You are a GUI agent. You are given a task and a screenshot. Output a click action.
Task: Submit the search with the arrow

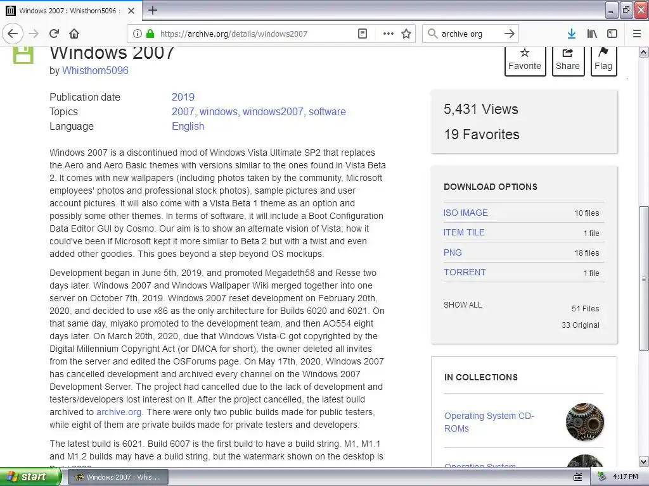click(x=510, y=34)
